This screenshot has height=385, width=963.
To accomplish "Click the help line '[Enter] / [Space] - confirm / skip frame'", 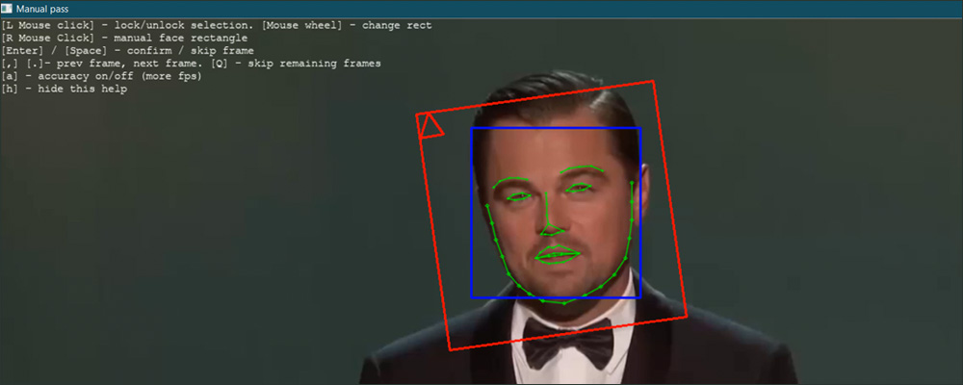I will 128,51.
